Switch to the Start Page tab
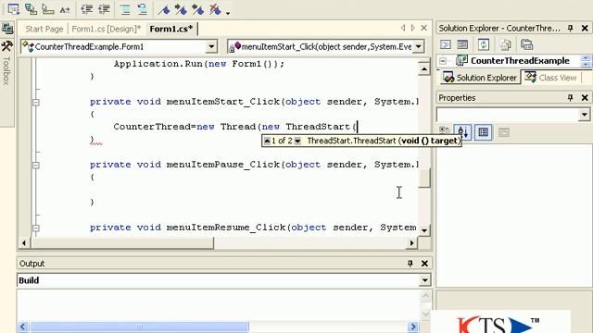Image resolution: width=593 pixels, height=333 pixels. pyautogui.click(x=44, y=29)
